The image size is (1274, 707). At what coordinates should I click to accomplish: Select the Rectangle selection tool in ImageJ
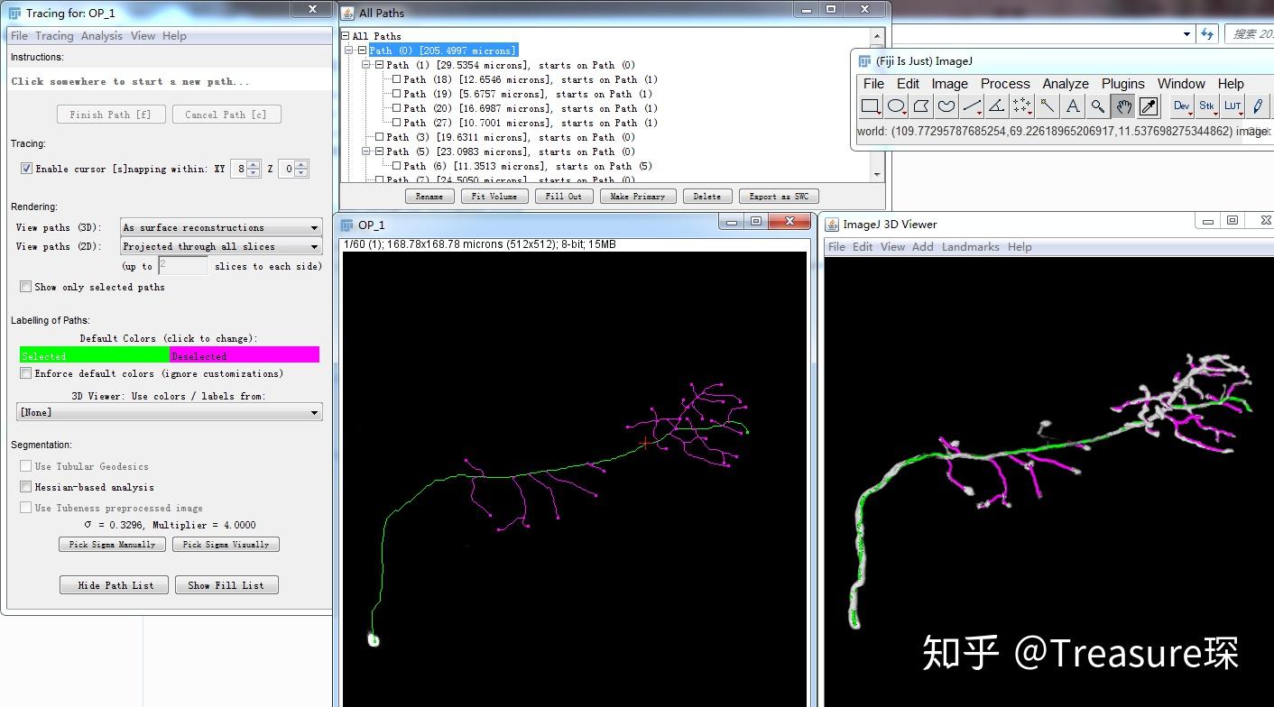coord(871,106)
